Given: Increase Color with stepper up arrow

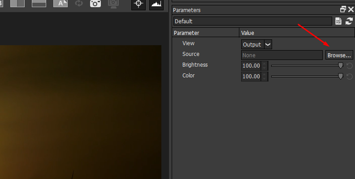Looking at the screenshot, I should click(x=264, y=74).
